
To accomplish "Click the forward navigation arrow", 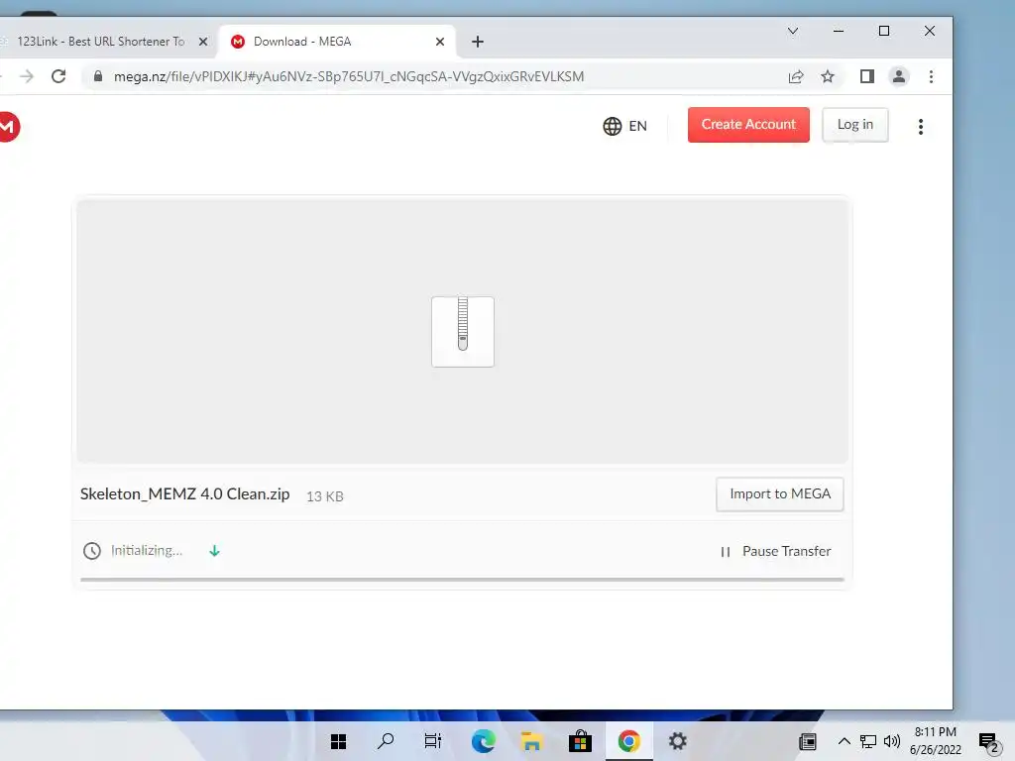I will pyautogui.click(x=27, y=76).
